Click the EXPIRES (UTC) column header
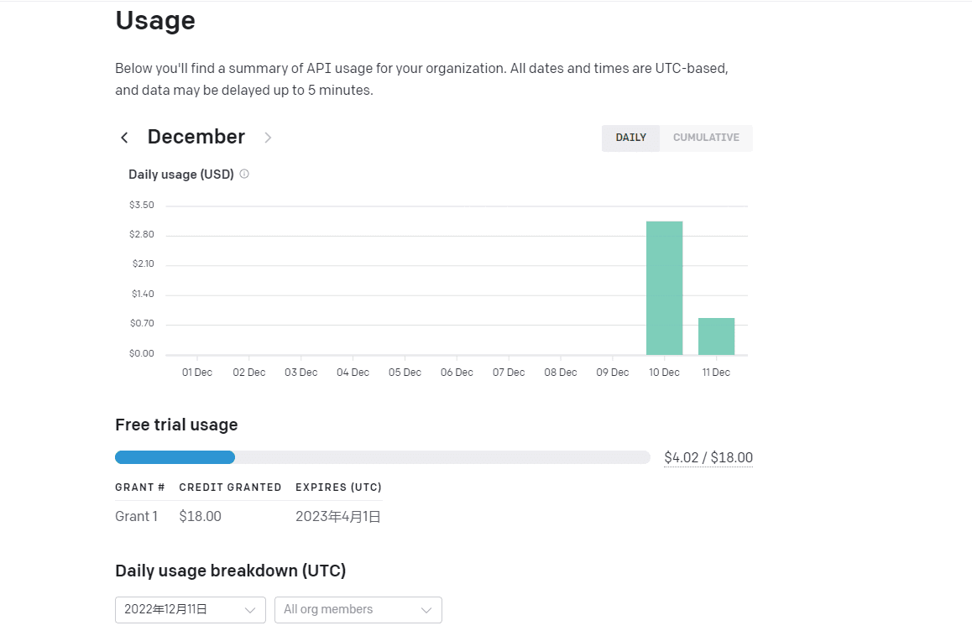The image size is (972, 636). point(338,487)
